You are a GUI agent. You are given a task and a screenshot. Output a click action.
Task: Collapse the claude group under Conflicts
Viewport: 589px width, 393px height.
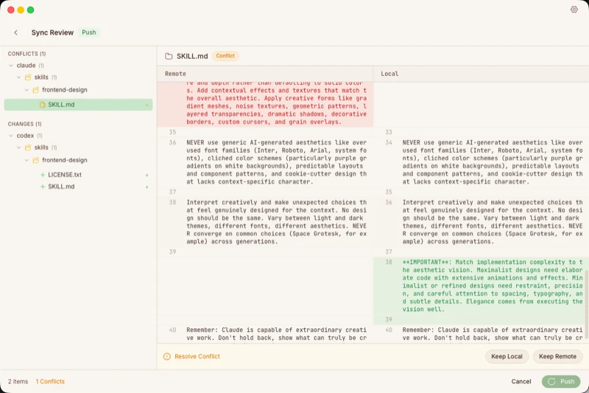[x=11, y=66]
